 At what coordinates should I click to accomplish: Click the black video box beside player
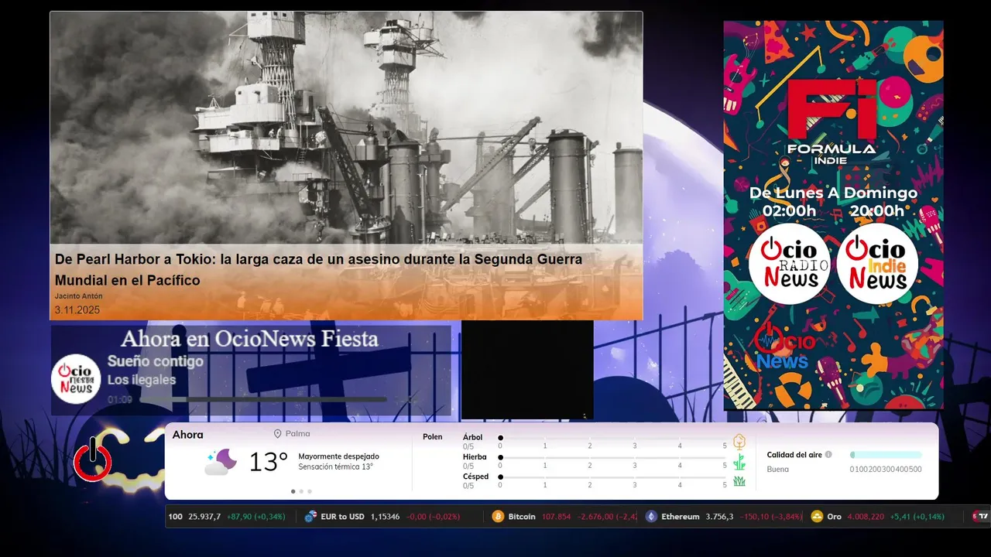point(527,370)
